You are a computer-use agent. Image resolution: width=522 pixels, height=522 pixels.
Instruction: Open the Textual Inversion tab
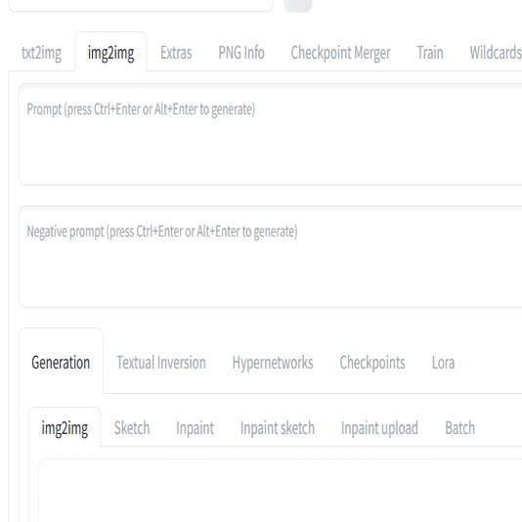coord(161,363)
